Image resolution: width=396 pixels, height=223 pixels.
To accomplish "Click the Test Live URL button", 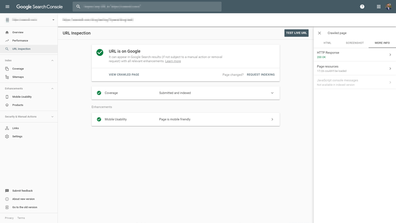I will (297, 33).
